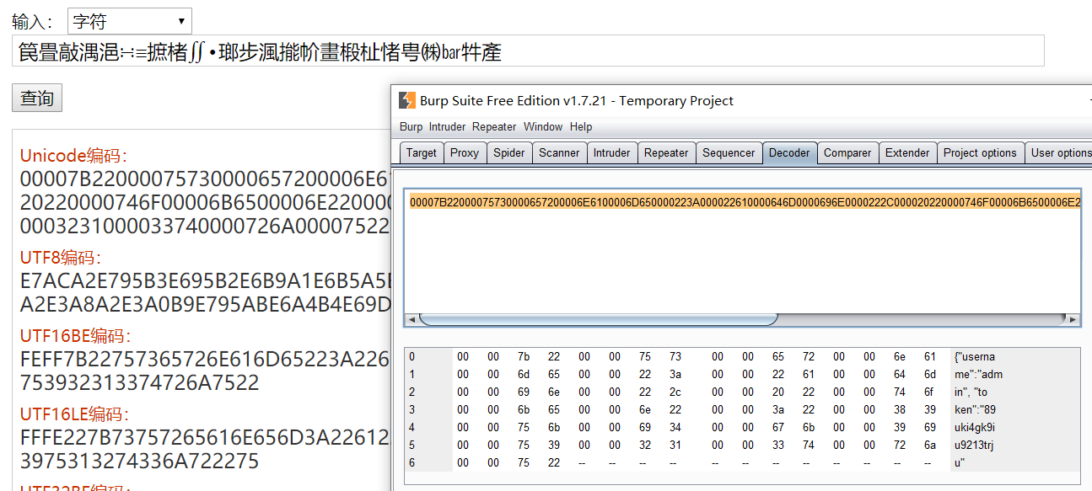Screen dimensions: 1092x491
Task: Open the Repeater menu
Action: point(494,127)
